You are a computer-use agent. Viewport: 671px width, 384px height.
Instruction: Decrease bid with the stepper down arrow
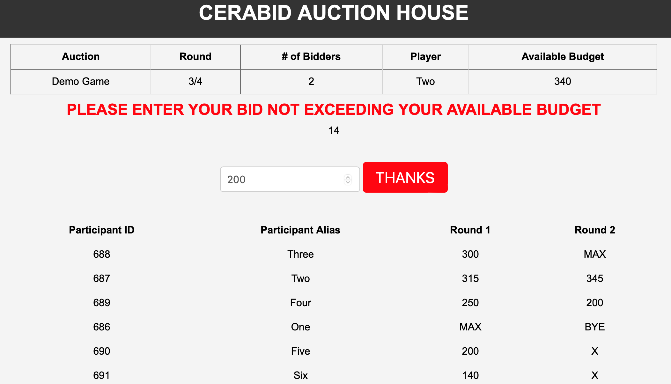click(348, 182)
